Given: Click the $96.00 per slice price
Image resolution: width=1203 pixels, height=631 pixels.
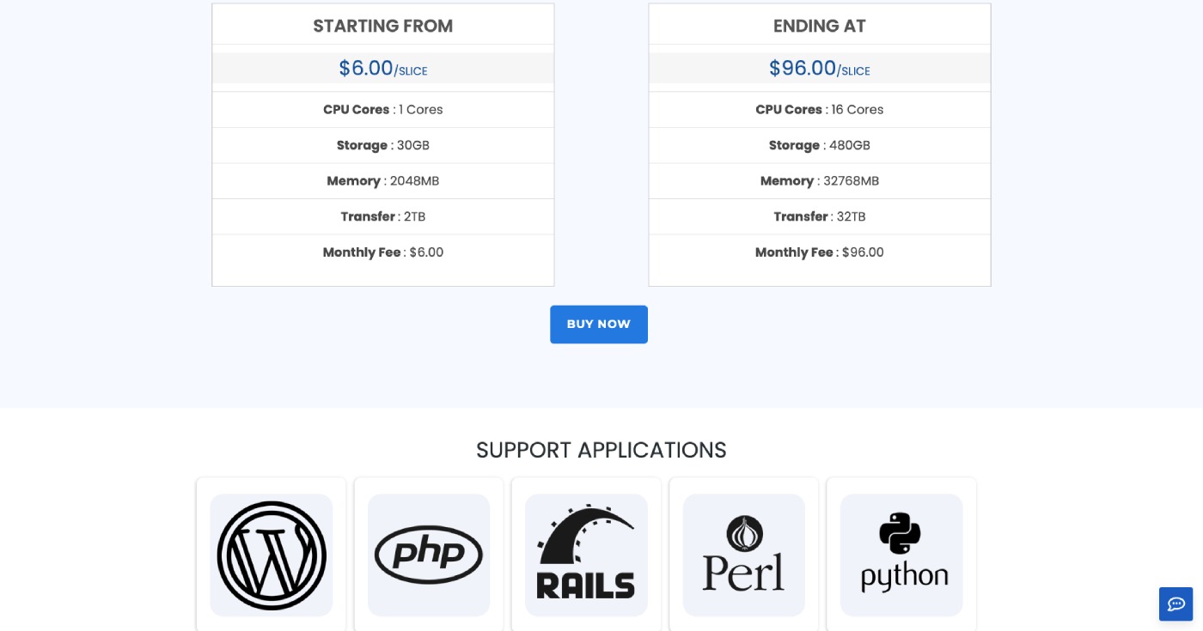Looking at the screenshot, I should 819,68.
